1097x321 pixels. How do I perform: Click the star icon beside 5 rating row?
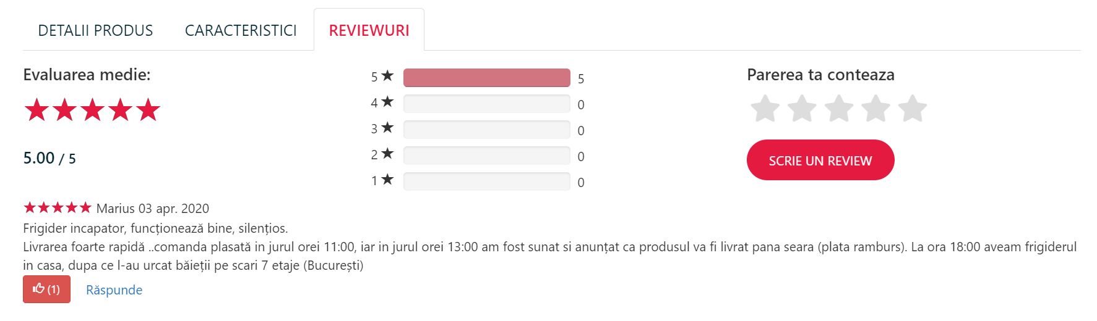(x=387, y=76)
